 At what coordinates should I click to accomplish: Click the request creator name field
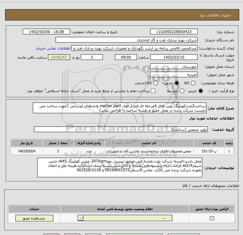tap(134, 48)
